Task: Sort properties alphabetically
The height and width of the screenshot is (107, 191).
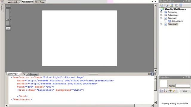Action: [x=165, y=91]
